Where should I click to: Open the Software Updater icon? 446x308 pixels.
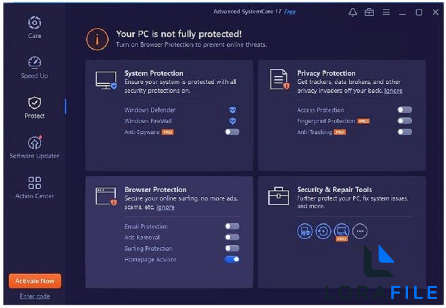click(x=35, y=143)
